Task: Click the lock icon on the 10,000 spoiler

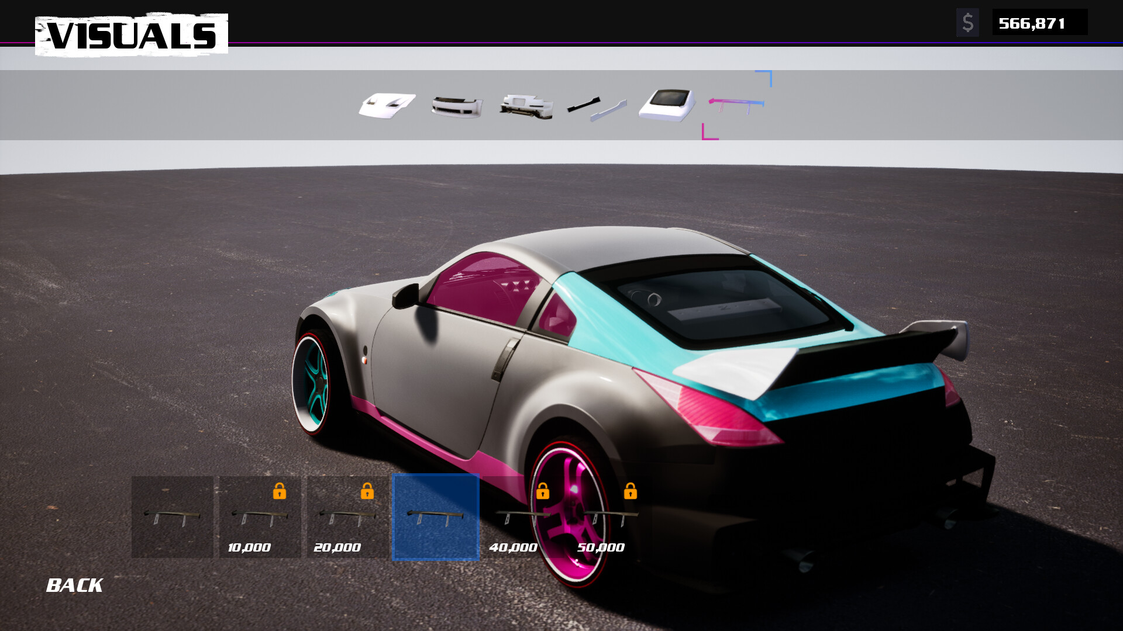Action: [x=280, y=494]
